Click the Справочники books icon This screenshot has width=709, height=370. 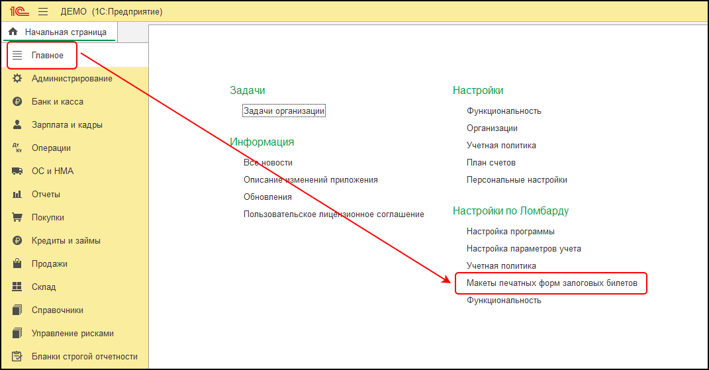tap(17, 310)
